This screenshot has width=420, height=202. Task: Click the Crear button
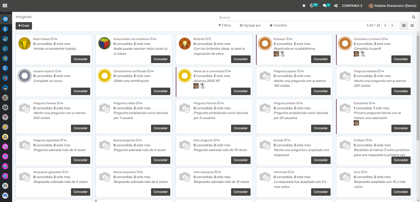click(x=24, y=26)
